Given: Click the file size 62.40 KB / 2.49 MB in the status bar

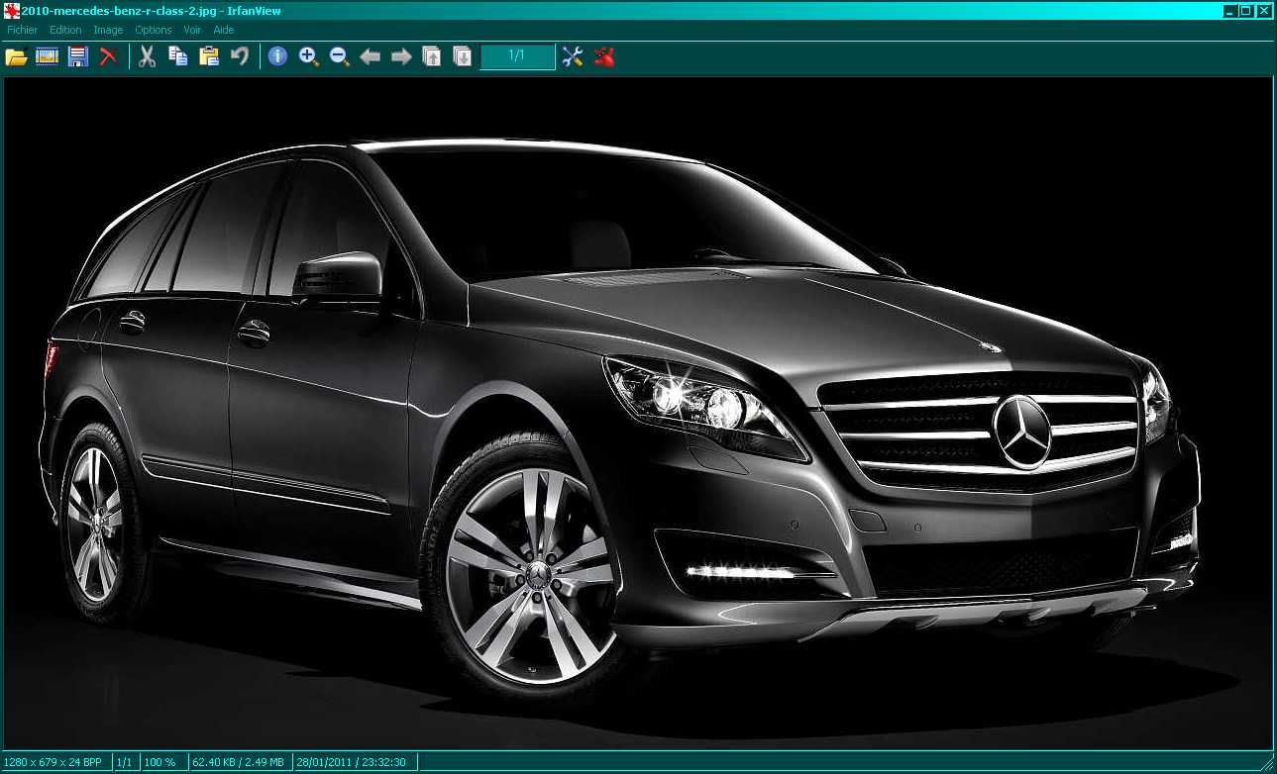Looking at the screenshot, I should click(x=238, y=762).
